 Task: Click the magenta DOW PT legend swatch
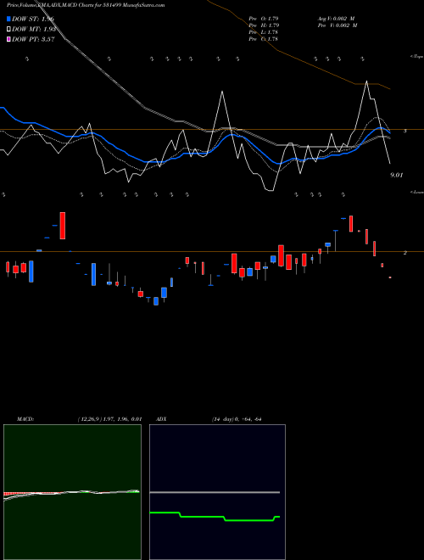point(8,39)
